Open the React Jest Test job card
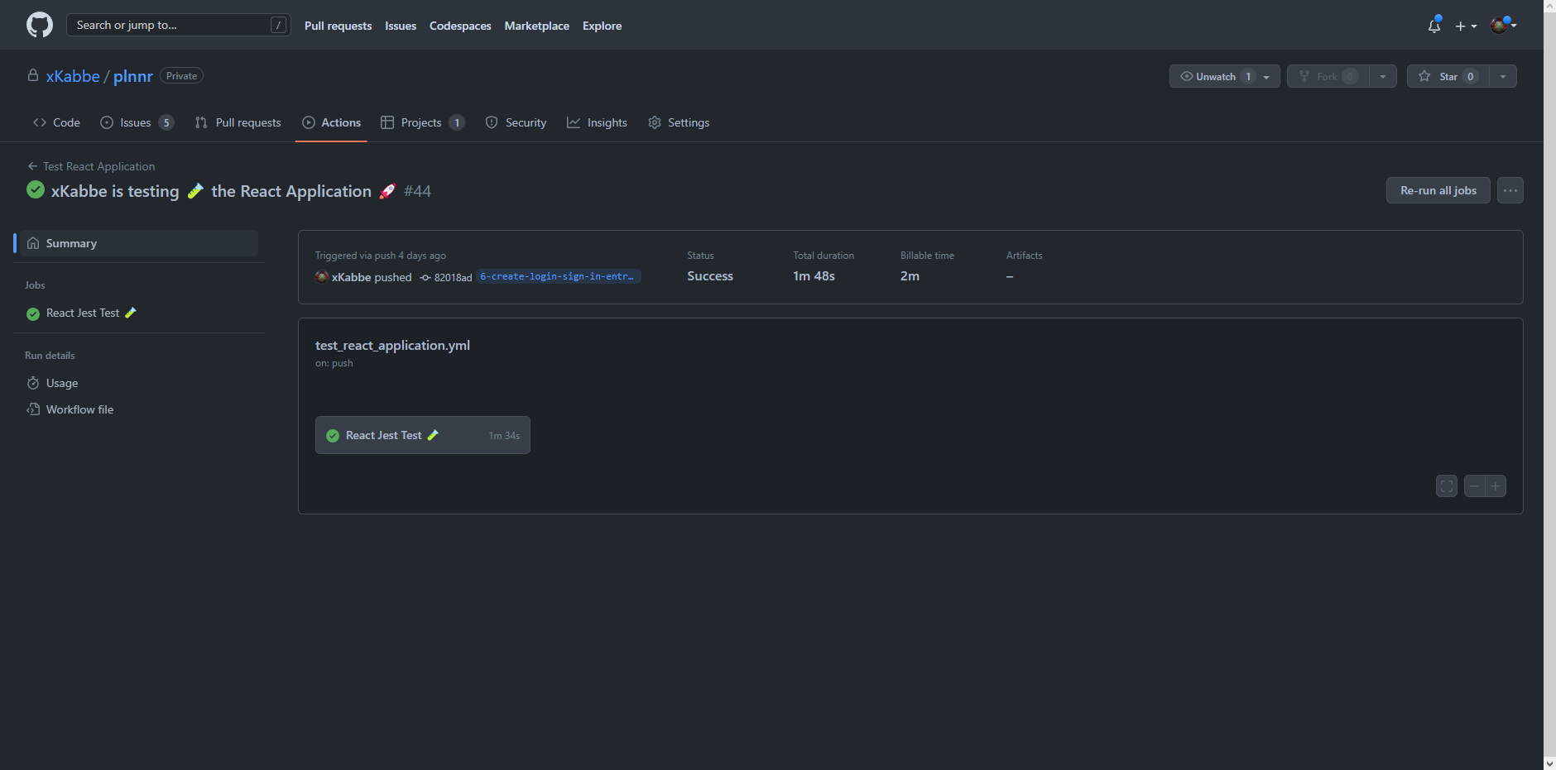 (x=423, y=435)
